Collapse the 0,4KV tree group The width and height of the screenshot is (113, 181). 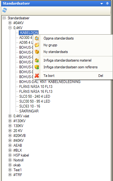point(10,28)
